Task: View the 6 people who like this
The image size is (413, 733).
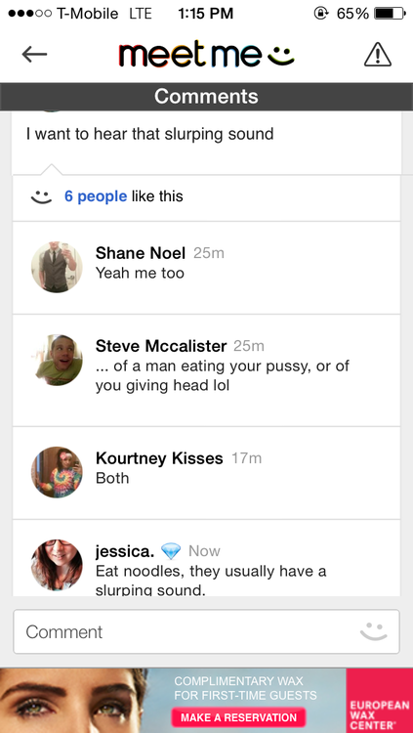Action: point(96,196)
